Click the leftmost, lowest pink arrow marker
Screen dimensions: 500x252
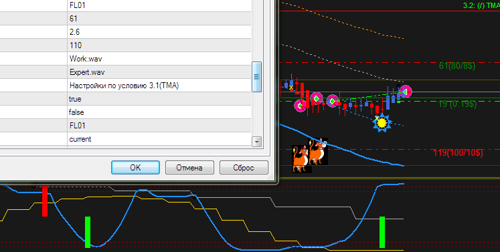(x=300, y=106)
